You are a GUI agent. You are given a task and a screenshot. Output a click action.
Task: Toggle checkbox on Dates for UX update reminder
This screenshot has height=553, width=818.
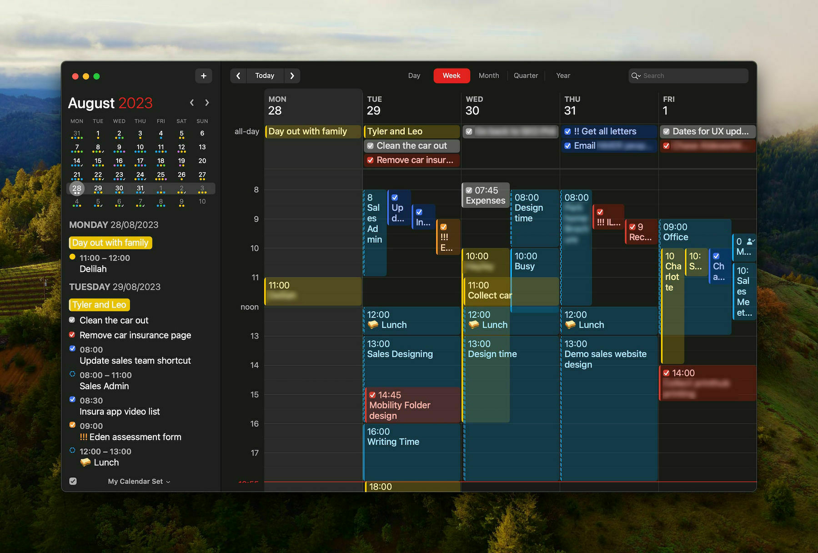point(666,132)
